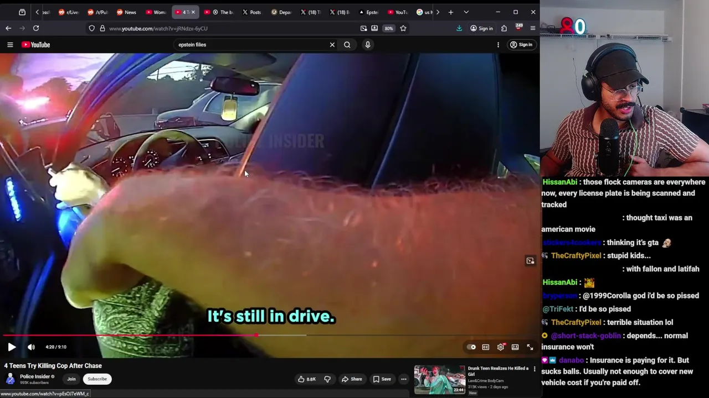This screenshot has width=709, height=398.
Task: Switch to the Depar tab
Action: tap(281, 12)
